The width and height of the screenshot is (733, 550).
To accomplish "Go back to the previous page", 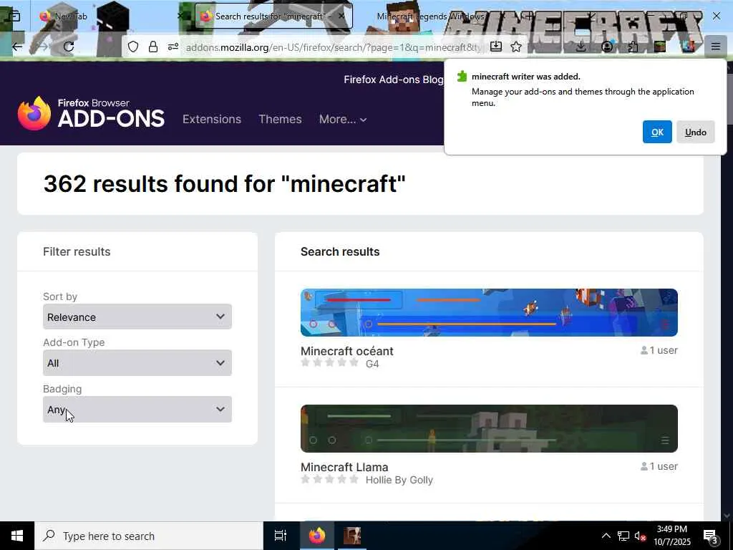I will [17, 47].
